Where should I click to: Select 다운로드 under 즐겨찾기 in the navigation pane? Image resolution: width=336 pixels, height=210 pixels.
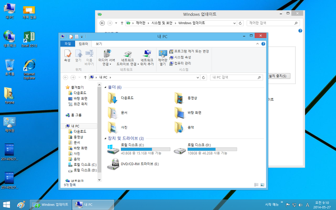(77, 93)
